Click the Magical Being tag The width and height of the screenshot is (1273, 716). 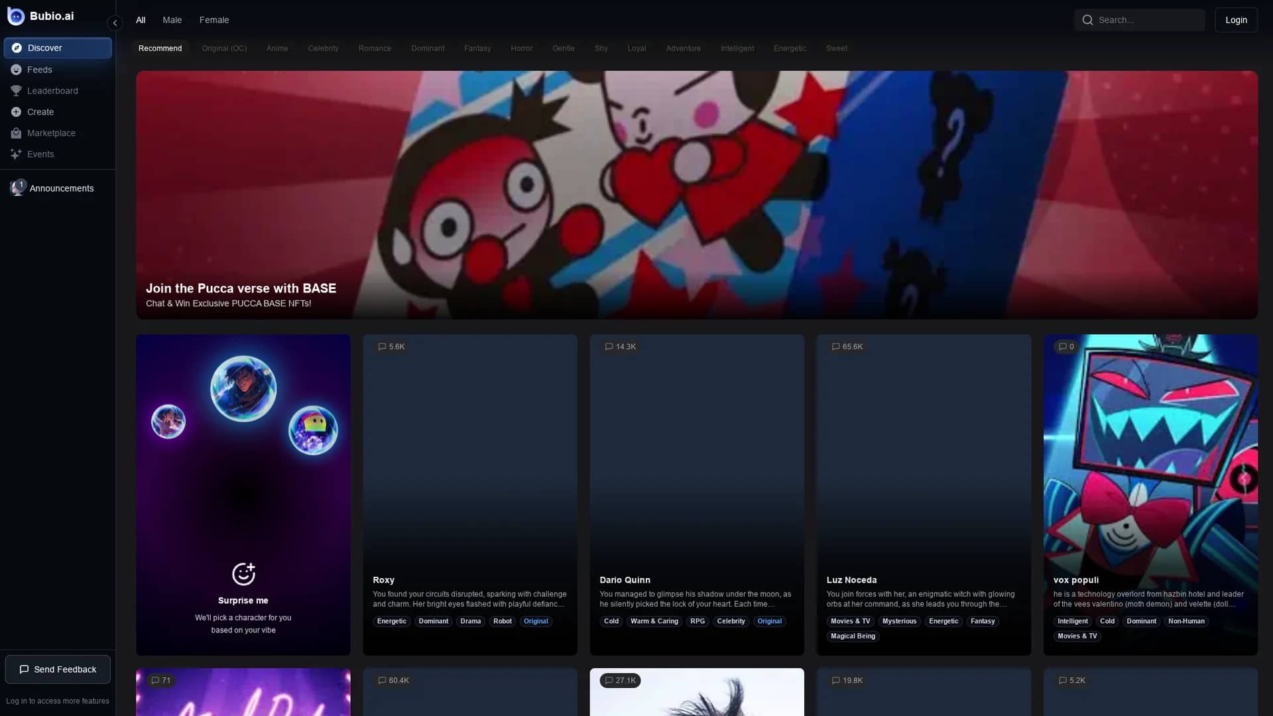853,636
